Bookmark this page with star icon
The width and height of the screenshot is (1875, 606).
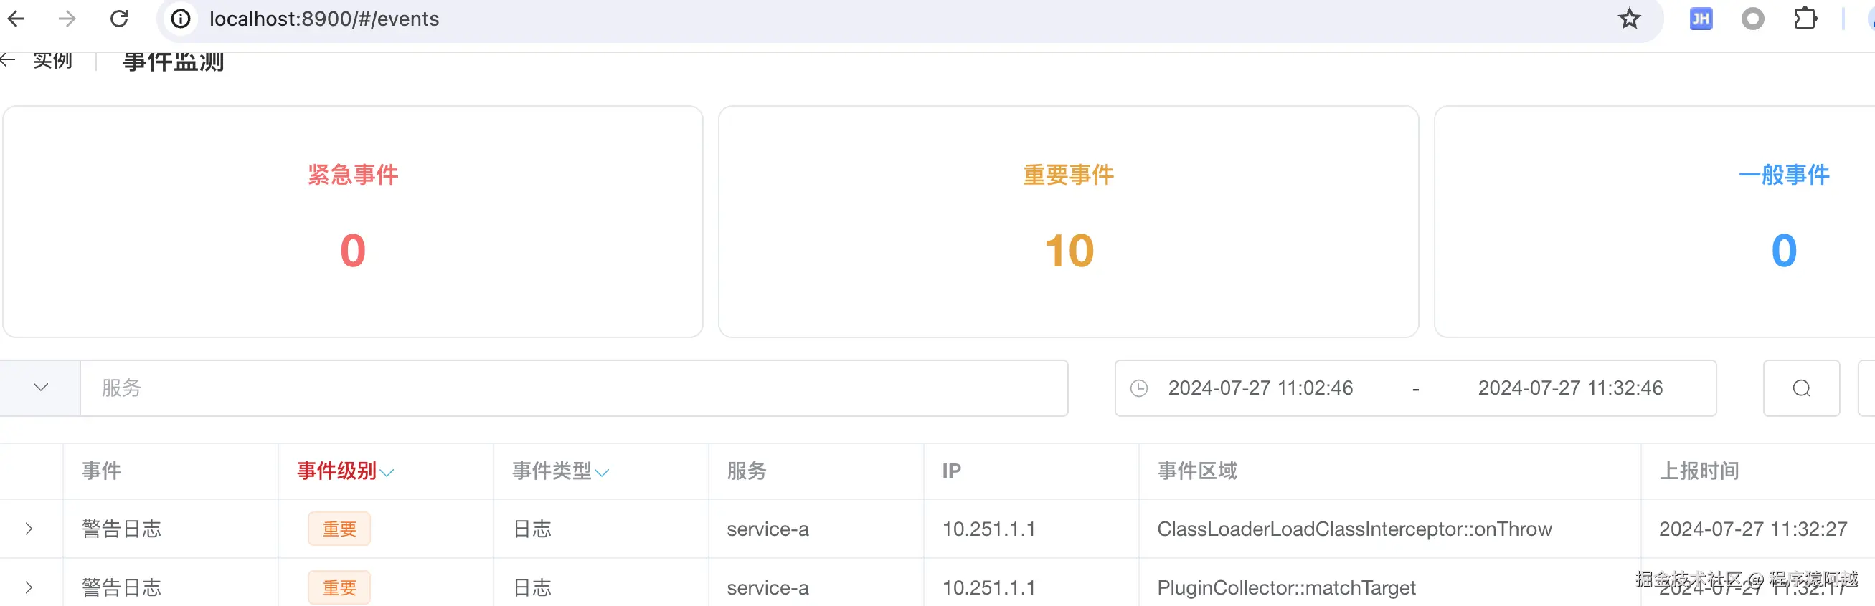tap(1629, 19)
